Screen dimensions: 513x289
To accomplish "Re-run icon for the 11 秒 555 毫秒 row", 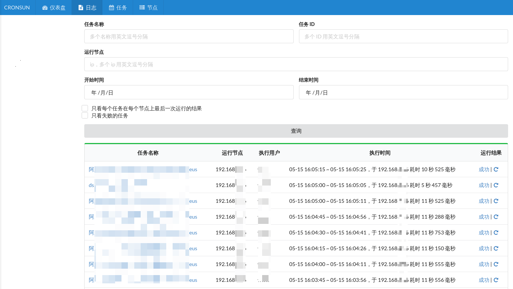I will pos(496,264).
